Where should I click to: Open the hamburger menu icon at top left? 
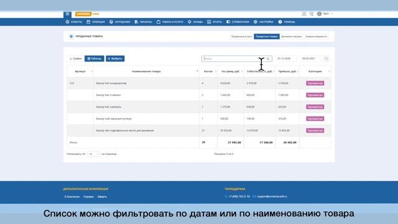tap(68, 14)
